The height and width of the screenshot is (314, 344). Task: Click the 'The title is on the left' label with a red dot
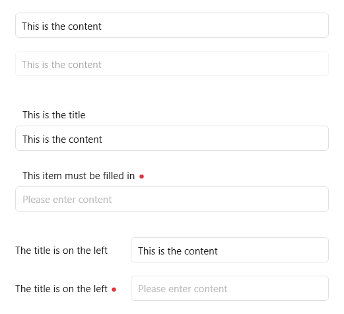(x=61, y=289)
